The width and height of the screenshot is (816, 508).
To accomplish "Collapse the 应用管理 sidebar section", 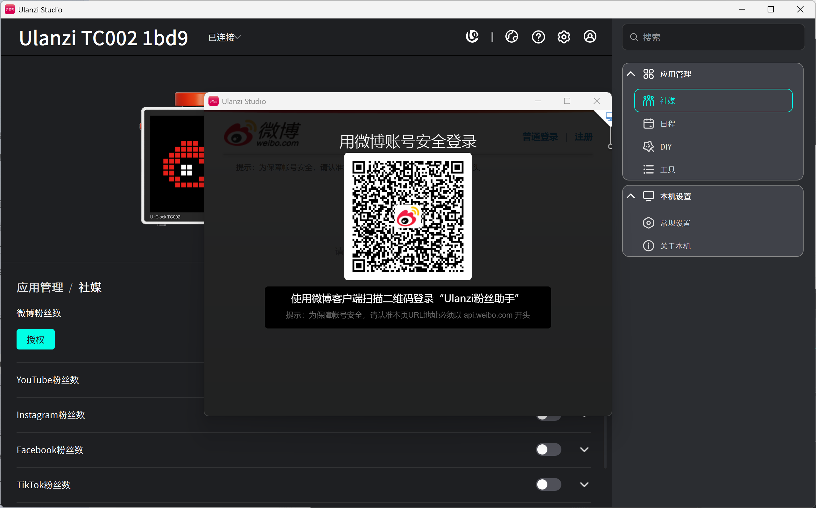I will click(x=631, y=74).
